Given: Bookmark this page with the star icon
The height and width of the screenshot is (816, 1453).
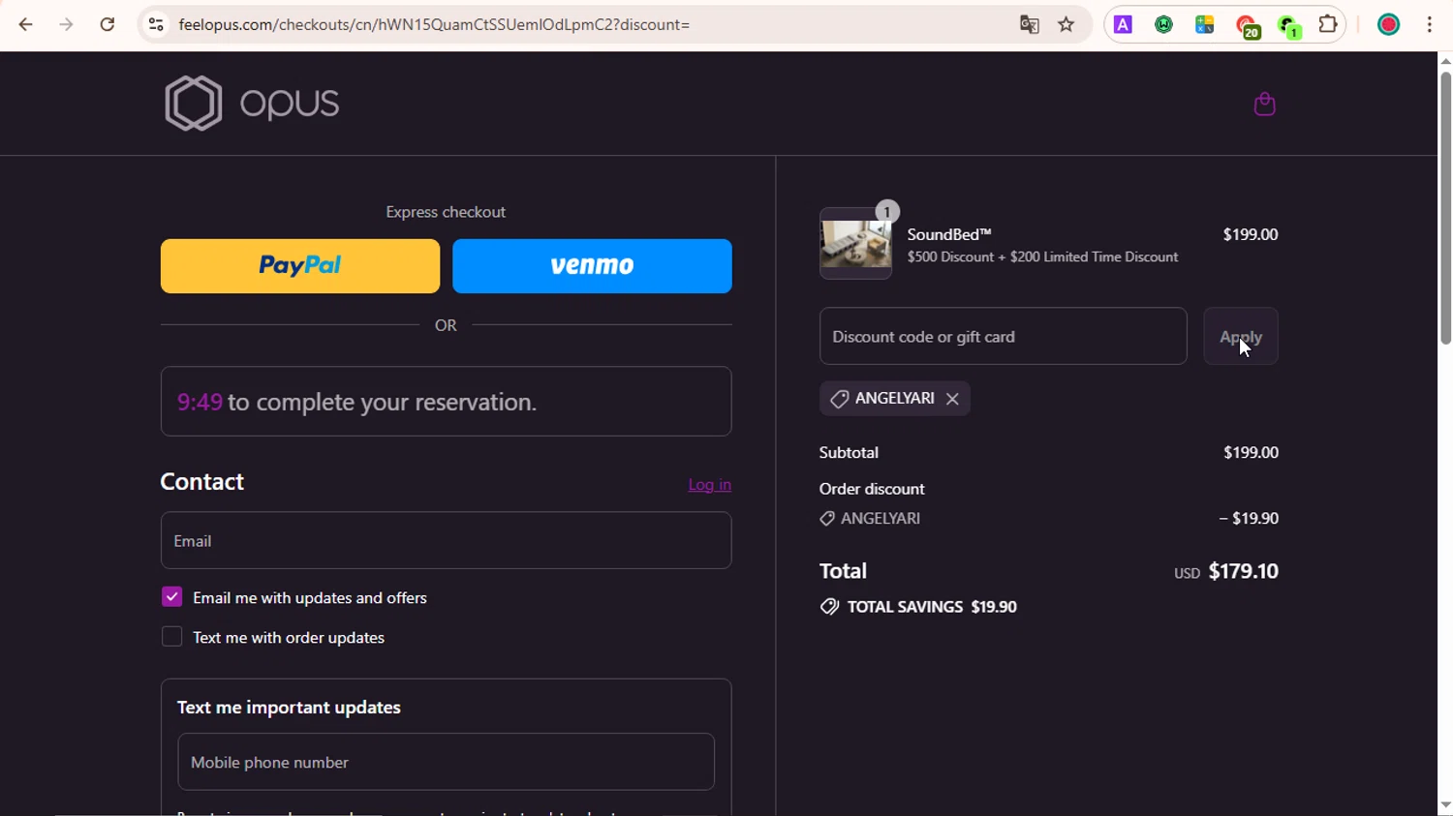Looking at the screenshot, I should 1067,24.
